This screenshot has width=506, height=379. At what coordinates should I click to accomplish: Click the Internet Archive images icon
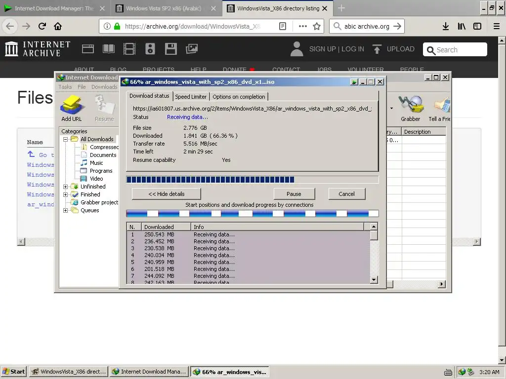point(192,49)
